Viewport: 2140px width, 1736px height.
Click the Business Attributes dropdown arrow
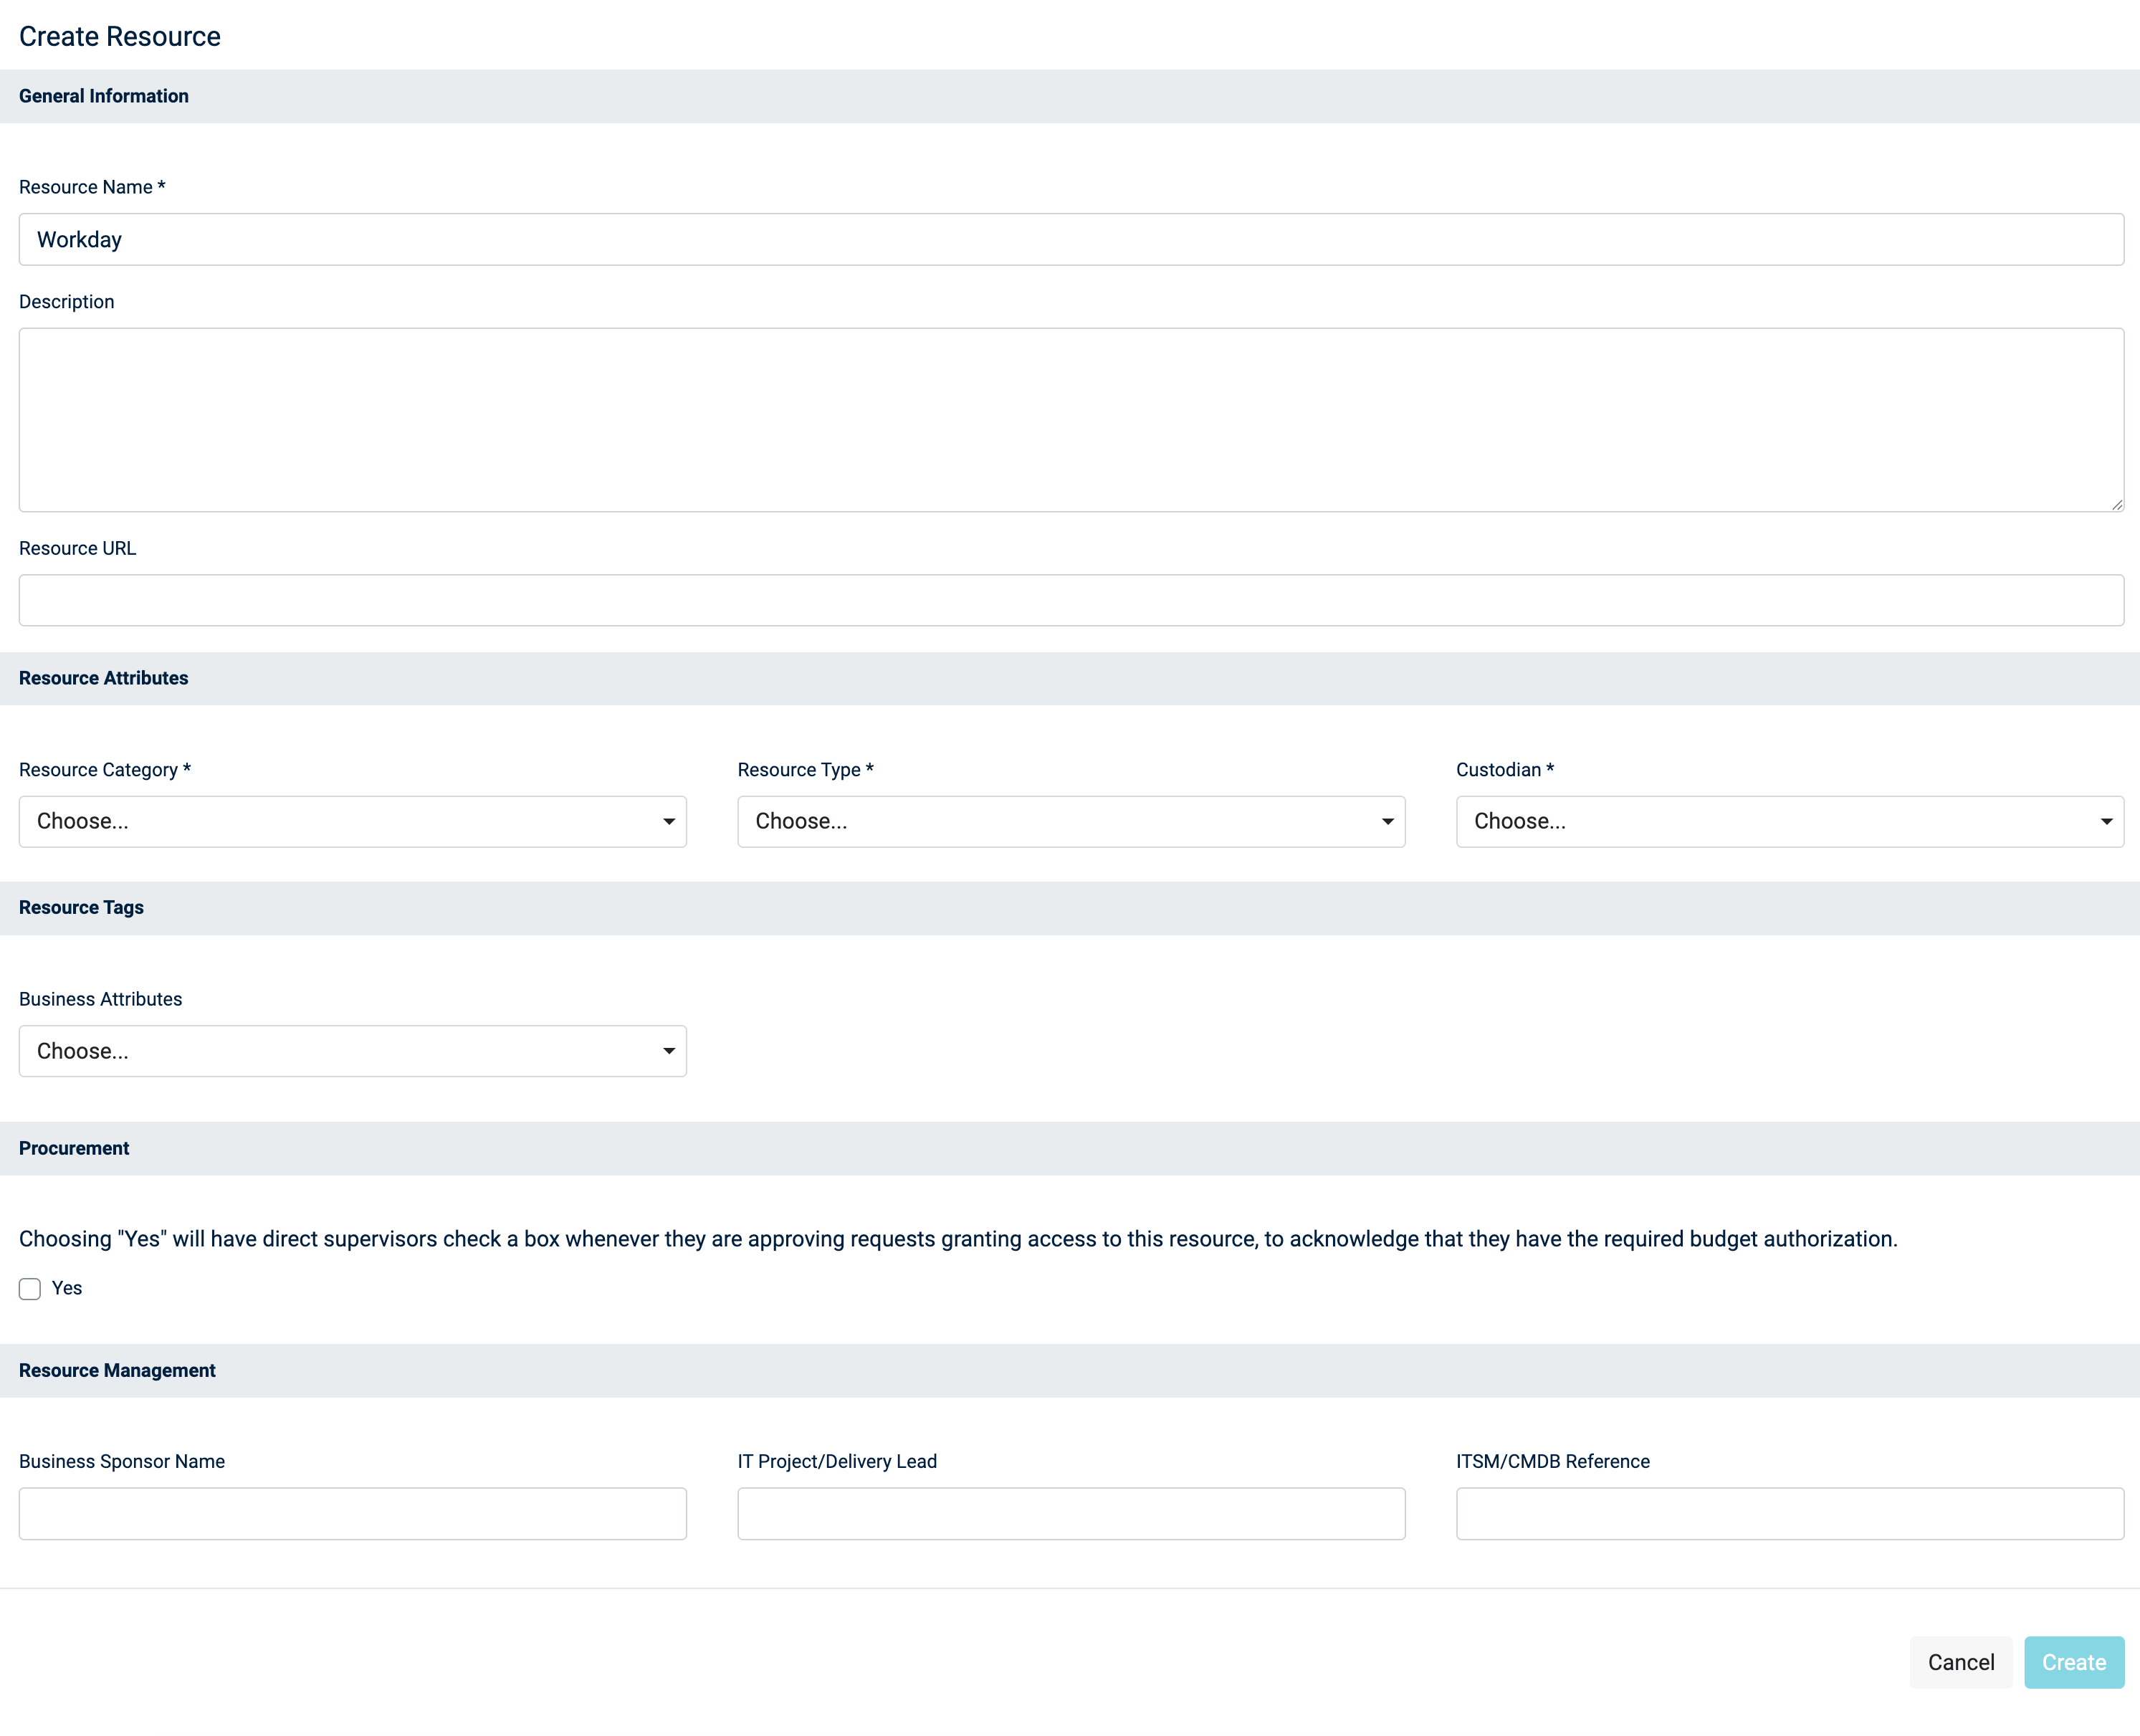(x=668, y=1051)
